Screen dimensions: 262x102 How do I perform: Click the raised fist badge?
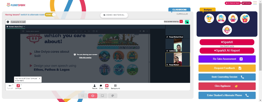[x=221, y=18]
